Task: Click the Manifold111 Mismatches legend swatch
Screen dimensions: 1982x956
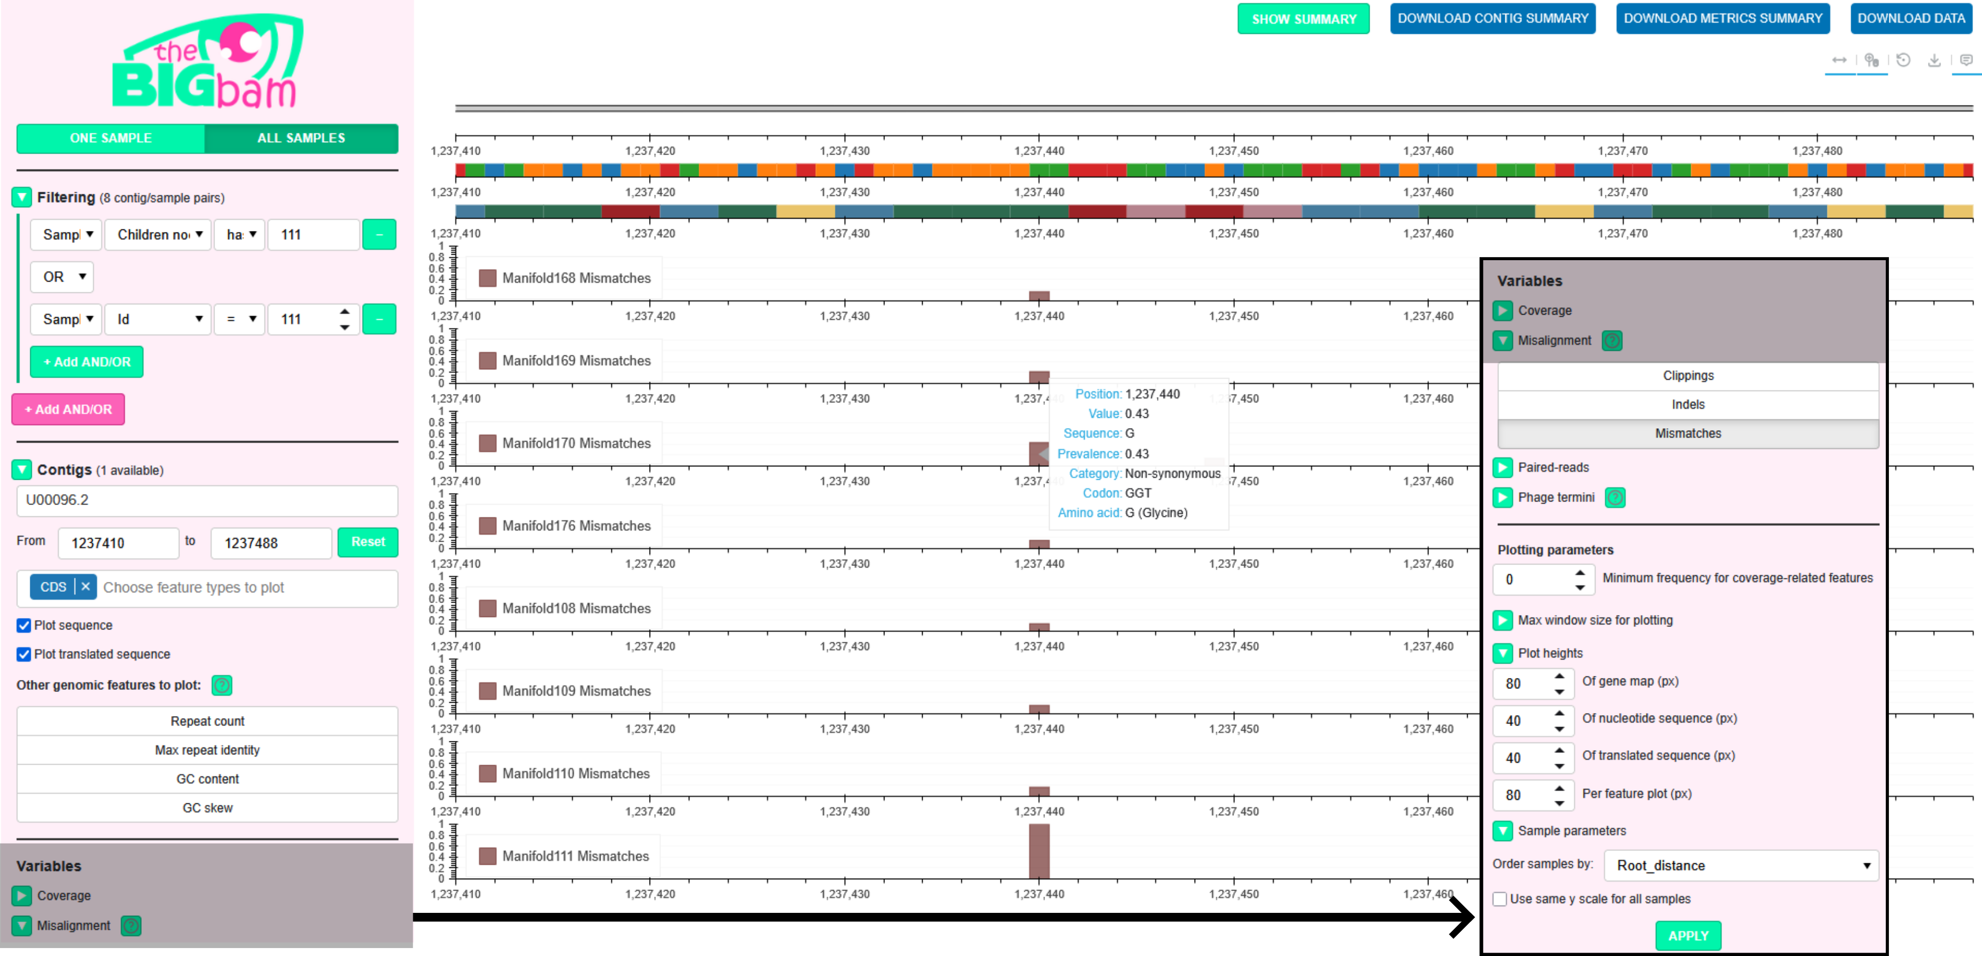Action: (x=487, y=856)
